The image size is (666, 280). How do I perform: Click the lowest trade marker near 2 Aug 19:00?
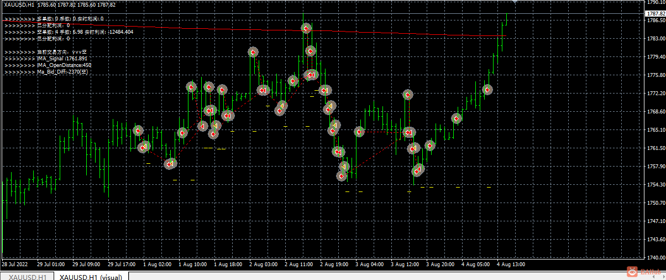pyautogui.click(x=342, y=176)
